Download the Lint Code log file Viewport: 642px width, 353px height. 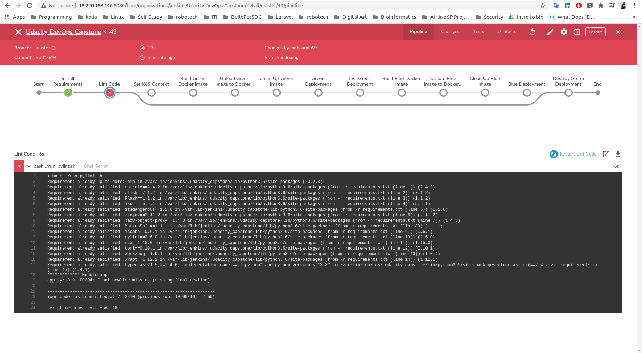618,154
